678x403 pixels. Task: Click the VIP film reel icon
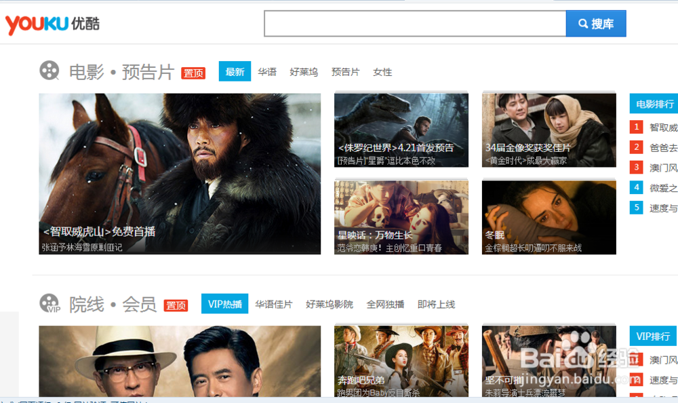(49, 303)
